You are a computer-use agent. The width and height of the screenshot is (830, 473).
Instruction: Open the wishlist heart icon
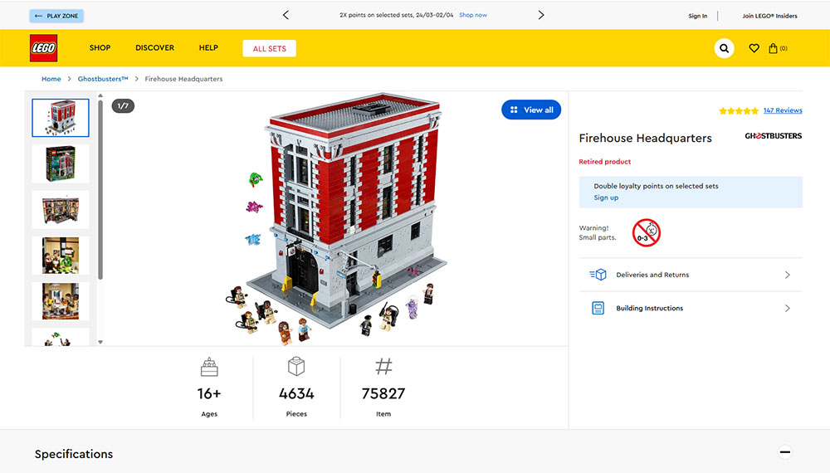pos(754,48)
